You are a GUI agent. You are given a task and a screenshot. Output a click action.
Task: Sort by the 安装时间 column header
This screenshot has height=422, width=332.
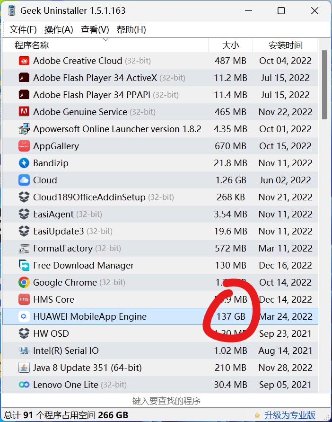[286, 45]
